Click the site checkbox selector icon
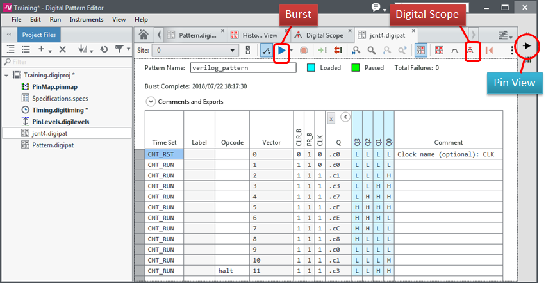The image size is (546, 283). [x=248, y=51]
